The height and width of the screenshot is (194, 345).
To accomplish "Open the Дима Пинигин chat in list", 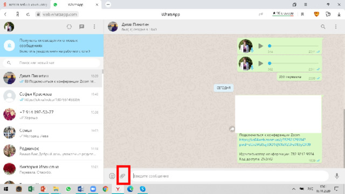I will [x=51, y=78].
